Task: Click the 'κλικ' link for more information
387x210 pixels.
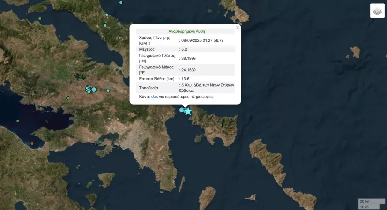Action: [154, 97]
